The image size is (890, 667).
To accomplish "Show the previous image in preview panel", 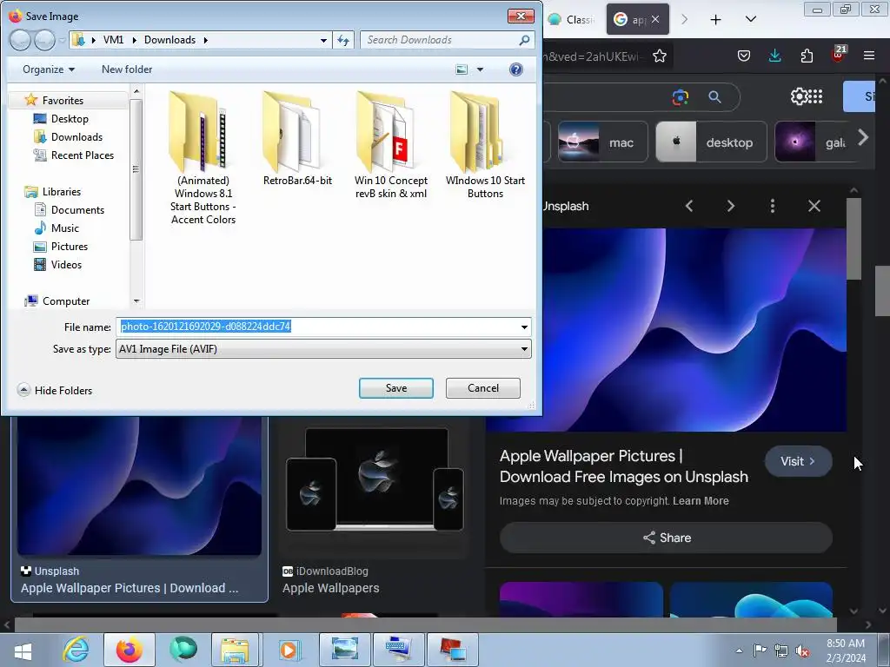I will [x=689, y=206].
